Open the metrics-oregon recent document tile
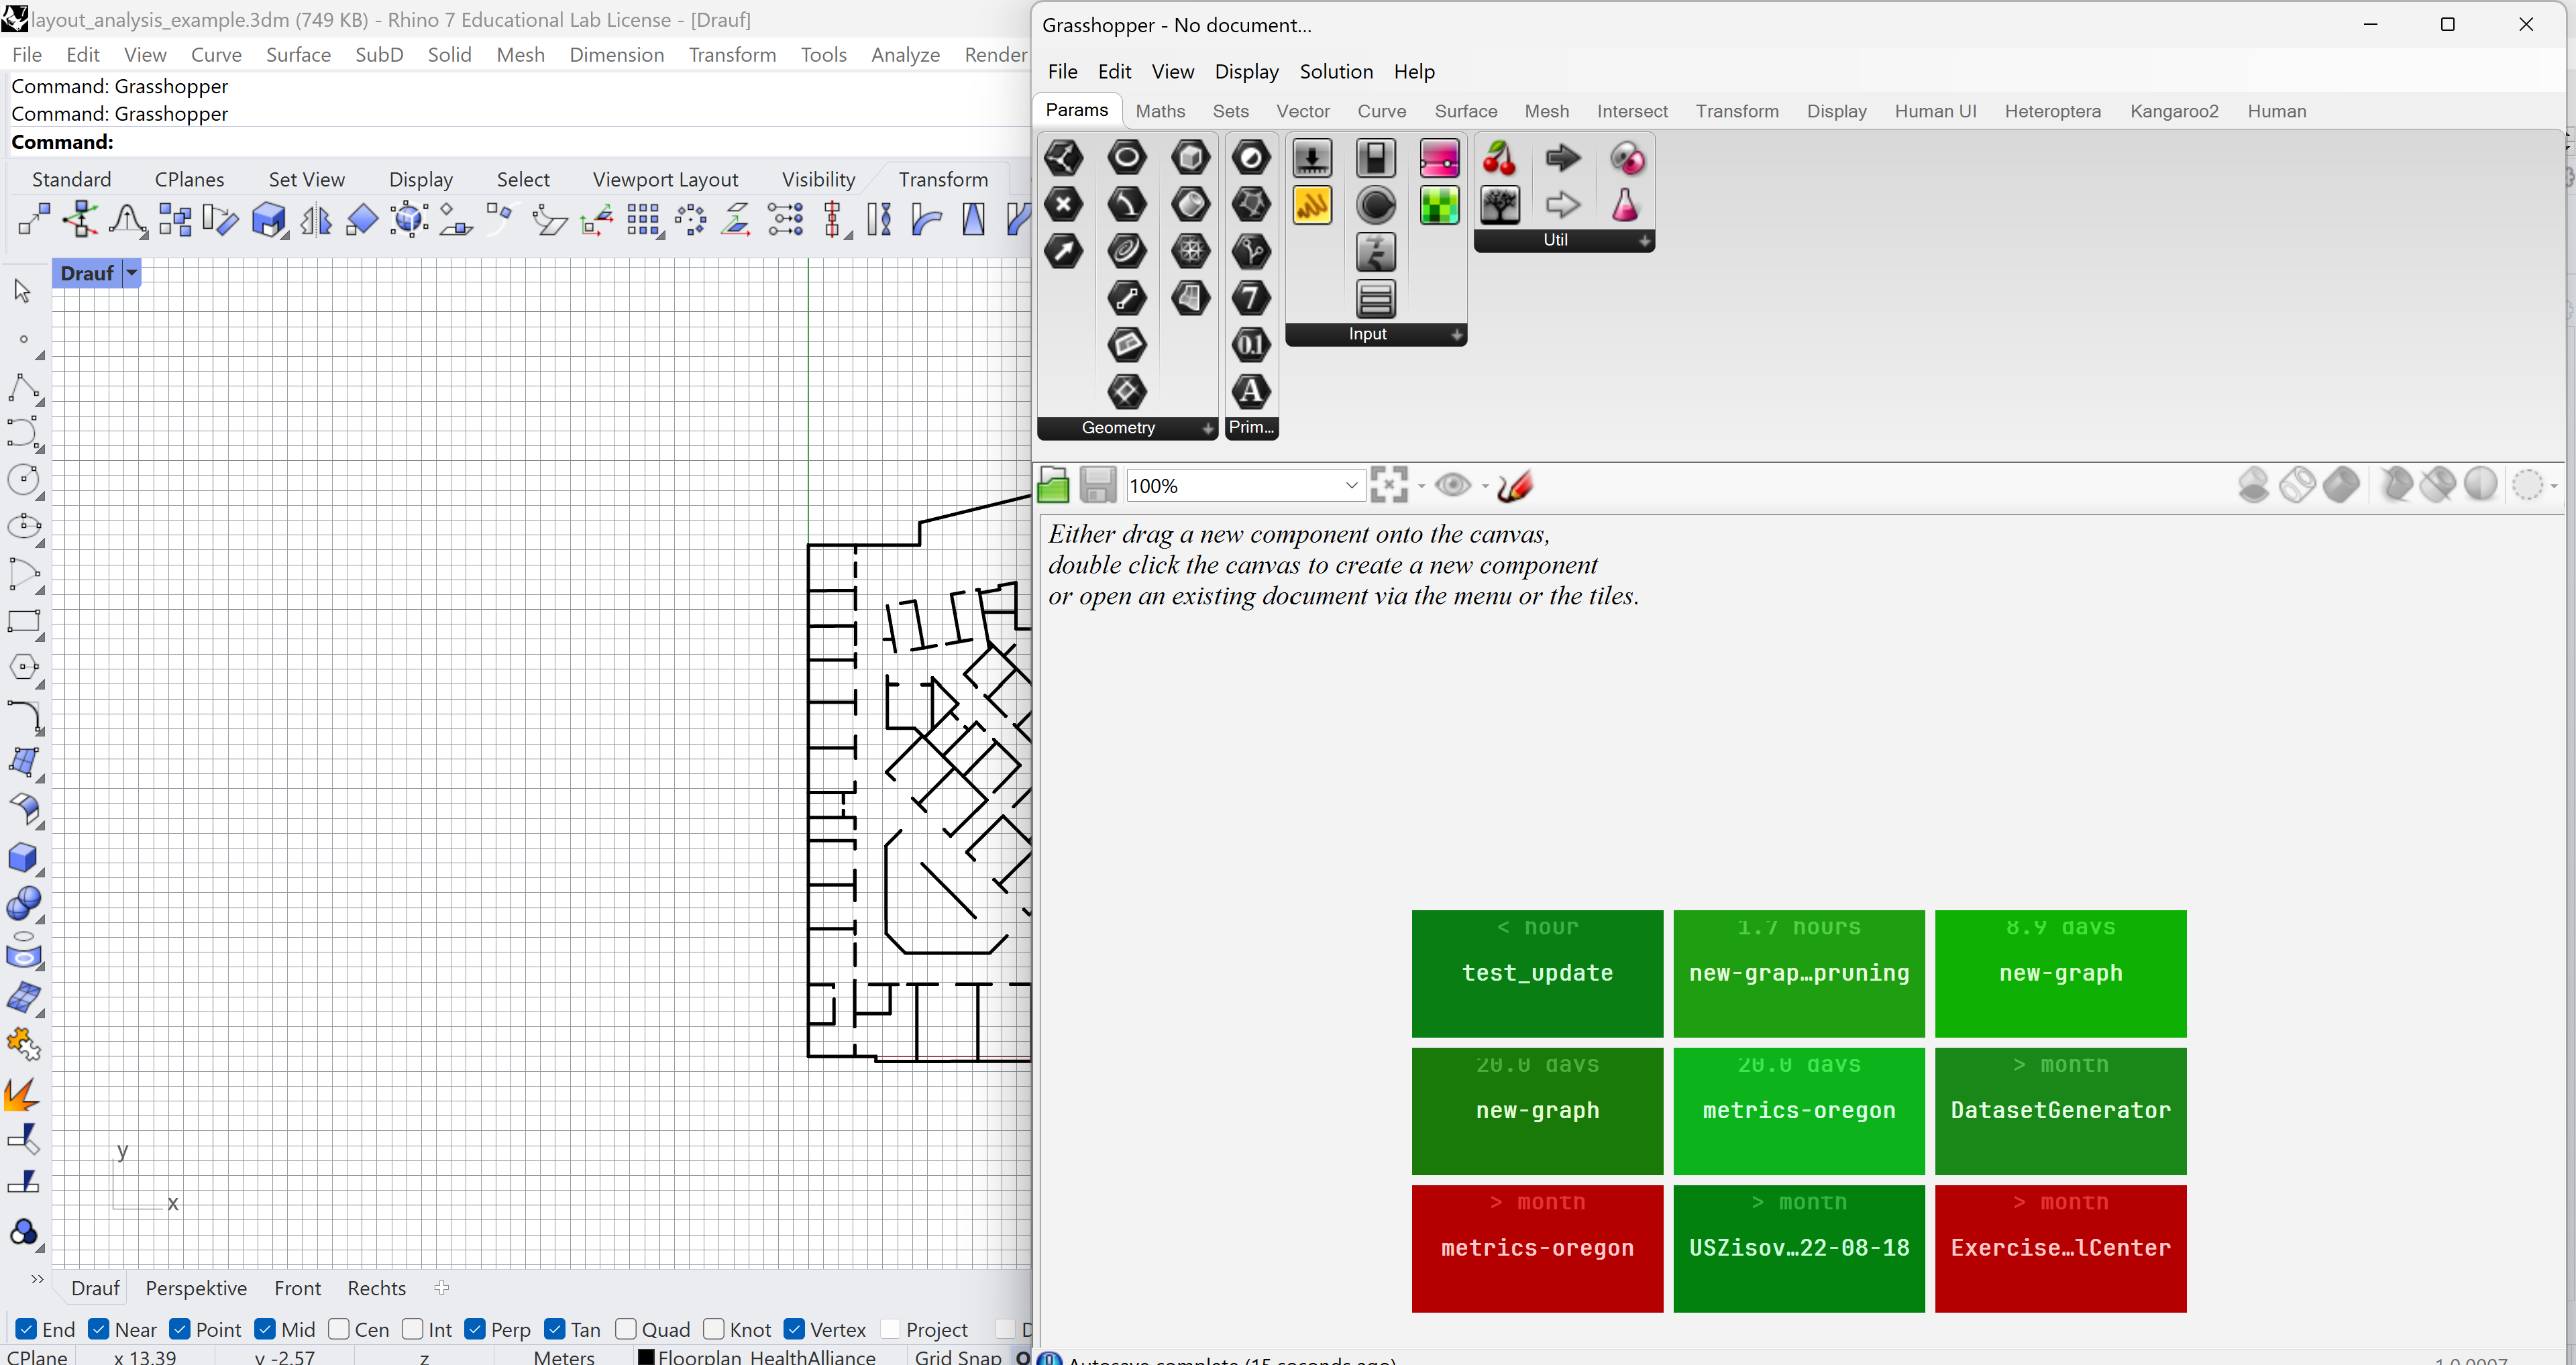The height and width of the screenshot is (1365, 2576). (x=1799, y=1109)
